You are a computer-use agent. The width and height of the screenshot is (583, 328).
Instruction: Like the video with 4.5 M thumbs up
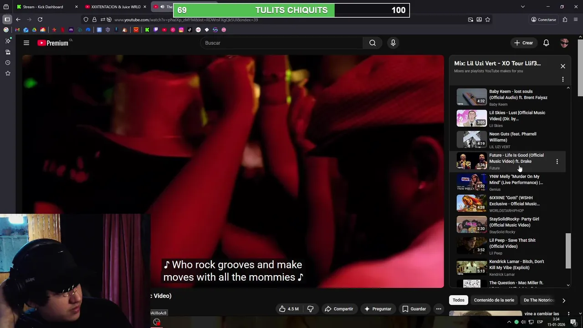pos(289,309)
